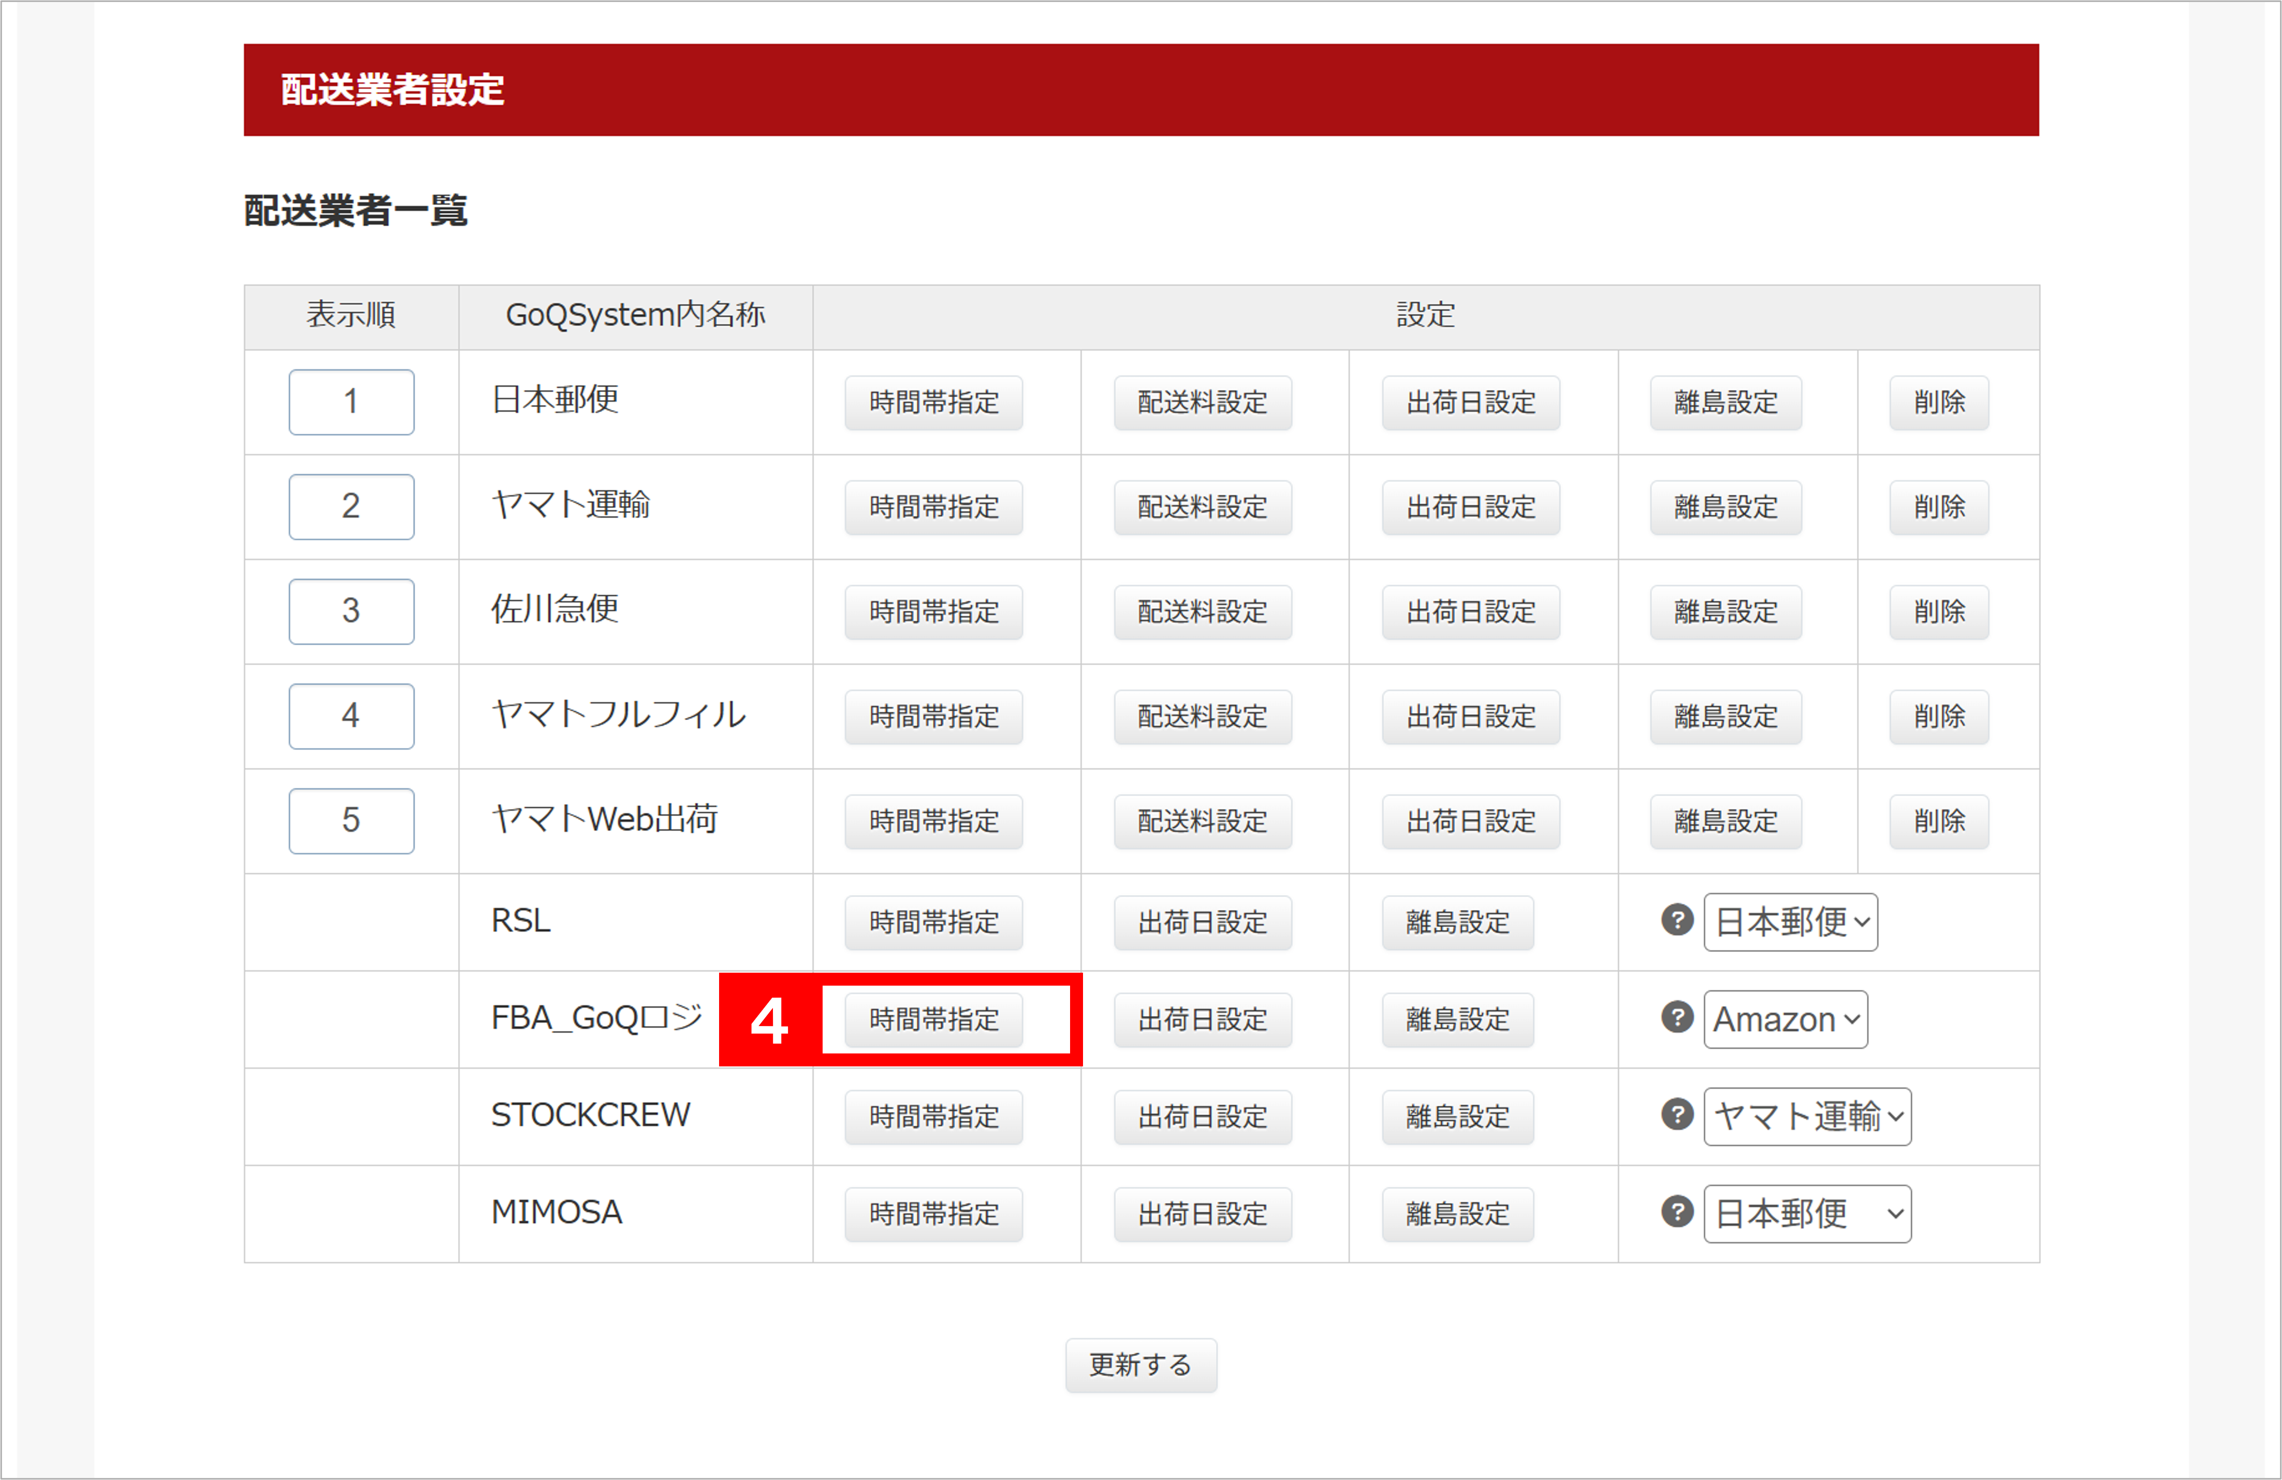The width and height of the screenshot is (2282, 1480).
Task: Click 削除 in ヤマト運輸 row
Action: click(x=1939, y=507)
